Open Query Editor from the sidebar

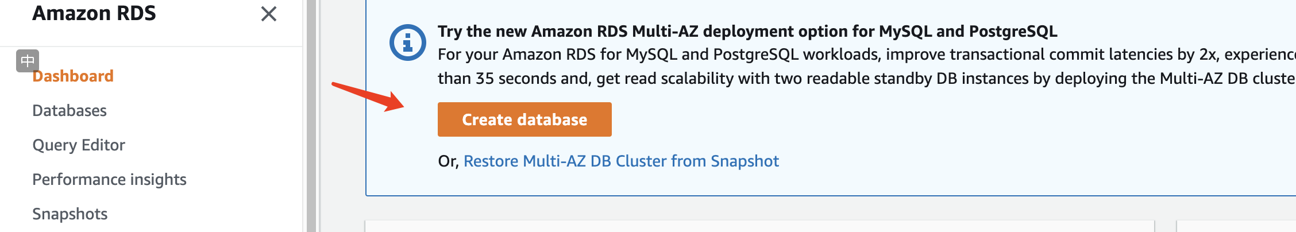(x=79, y=145)
